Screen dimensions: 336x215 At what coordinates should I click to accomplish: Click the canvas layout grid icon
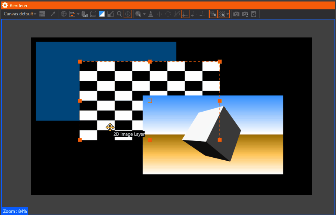[42, 14]
